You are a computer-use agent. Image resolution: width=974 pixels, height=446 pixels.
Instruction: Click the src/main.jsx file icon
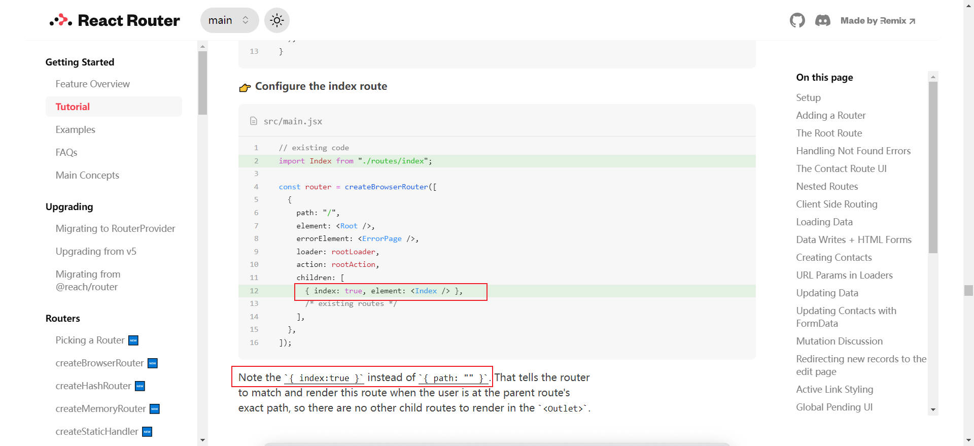click(253, 121)
